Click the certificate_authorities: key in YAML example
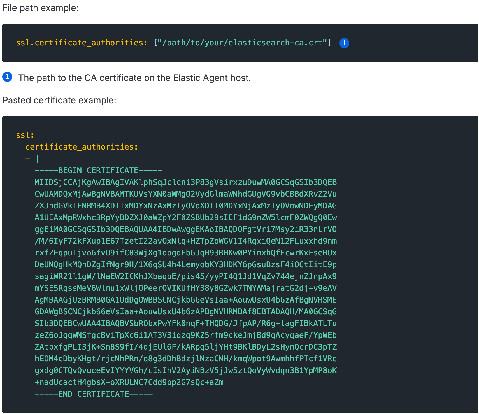 pyautogui.click(x=81, y=146)
